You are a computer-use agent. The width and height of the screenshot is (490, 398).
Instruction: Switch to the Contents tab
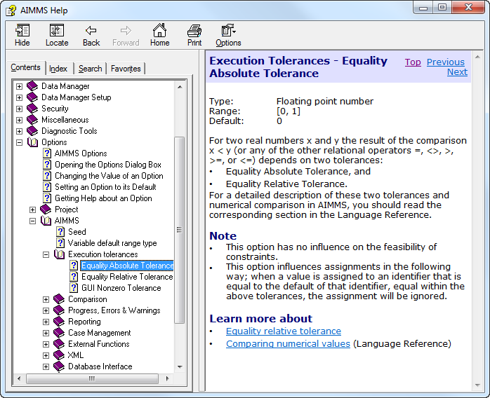coord(26,67)
